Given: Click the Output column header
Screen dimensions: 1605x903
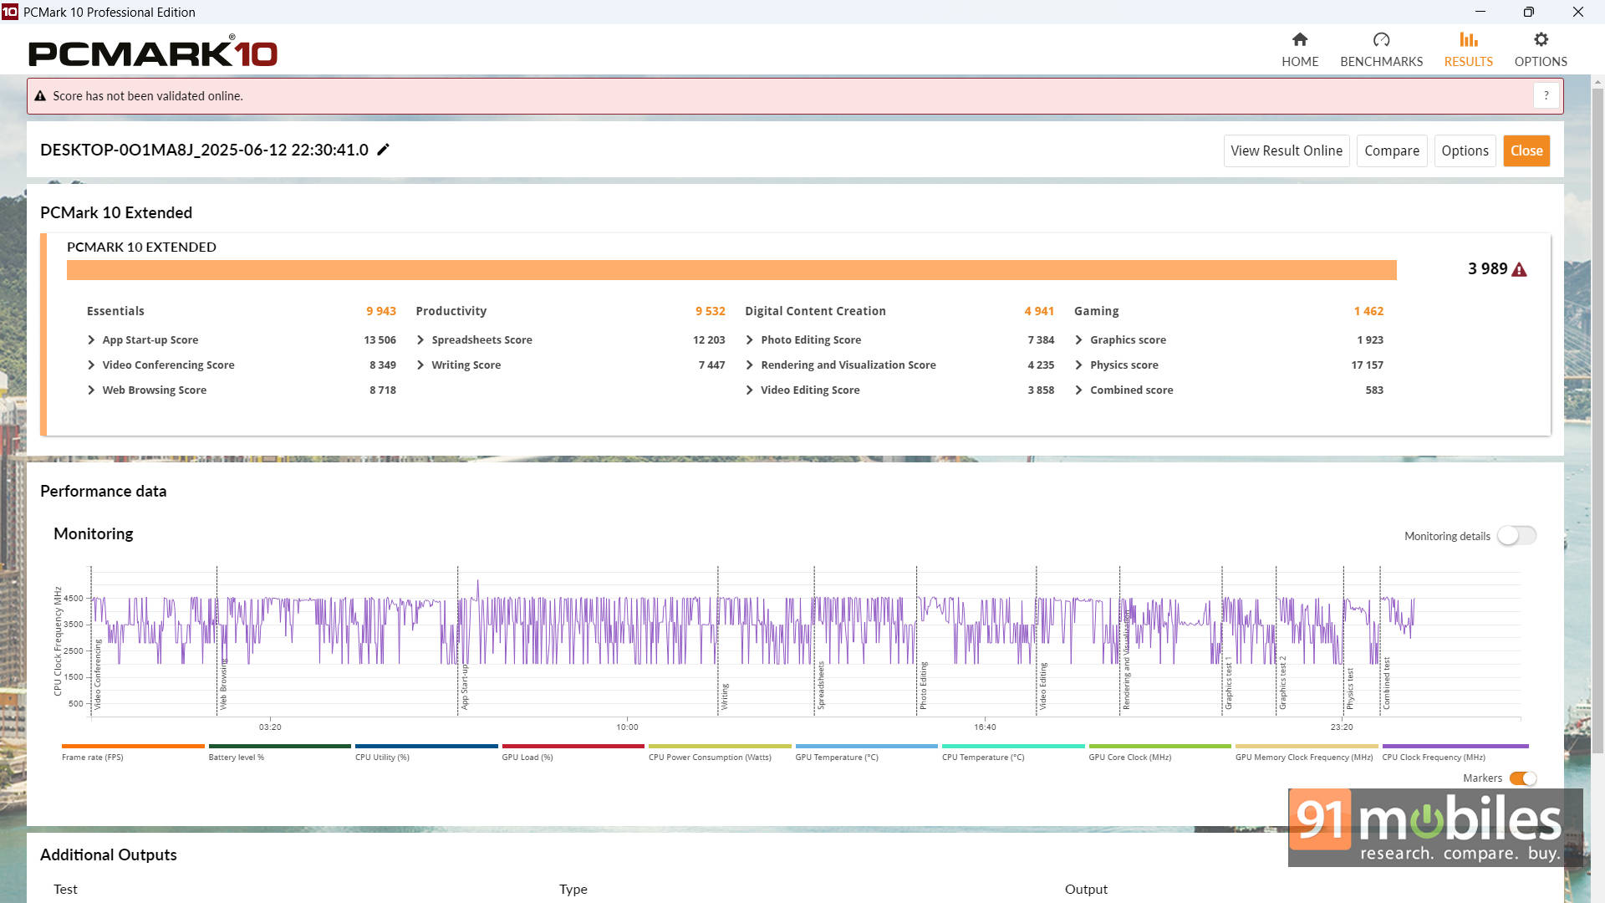Looking at the screenshot, I should click(1086, 890).
